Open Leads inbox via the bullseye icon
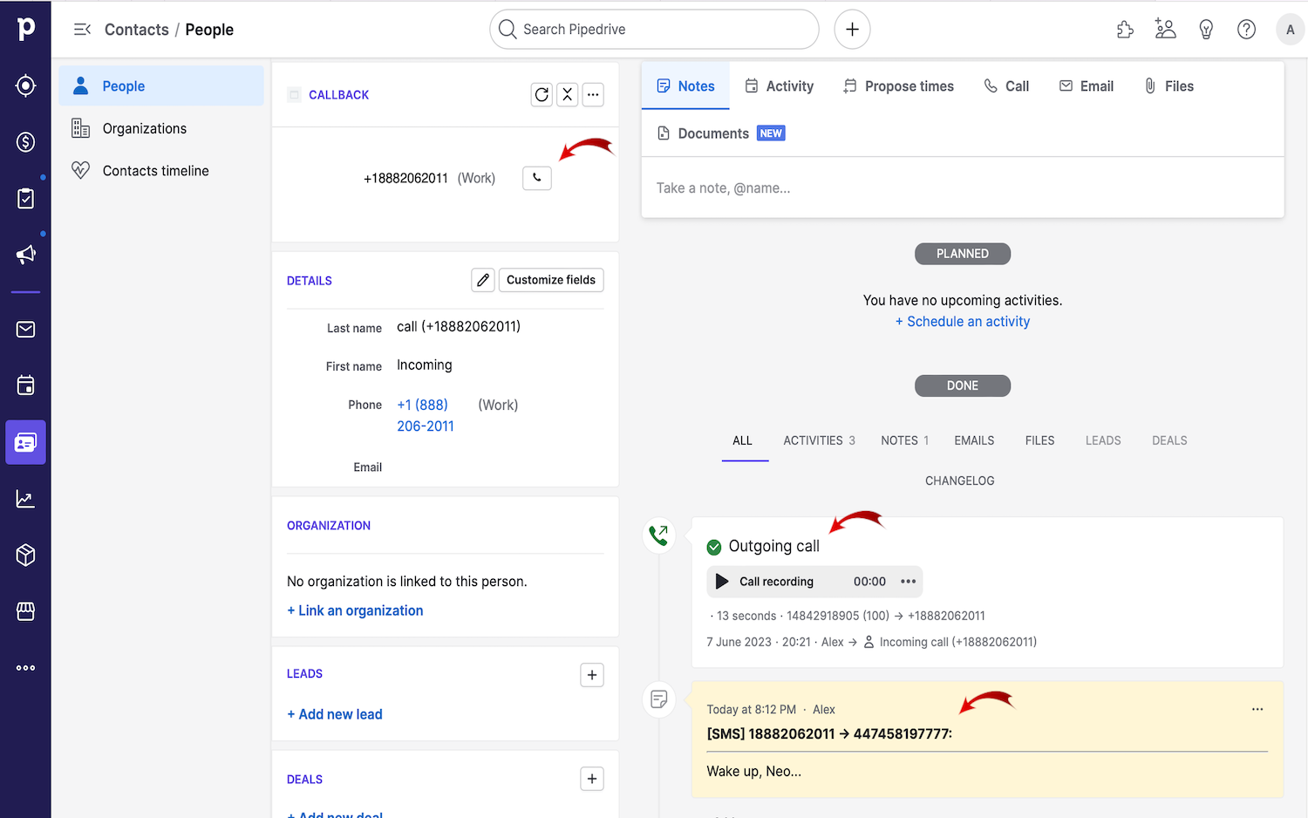1308x818 pixels. coord(25,85)
